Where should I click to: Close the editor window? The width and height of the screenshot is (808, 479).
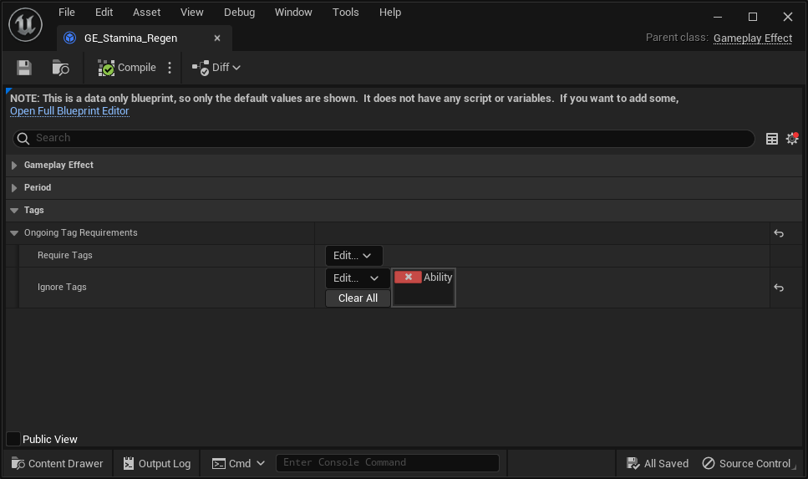point(787,17)
